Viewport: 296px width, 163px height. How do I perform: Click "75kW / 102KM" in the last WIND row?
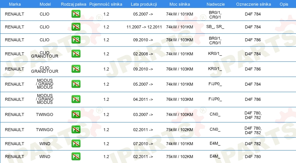[179, 157]
